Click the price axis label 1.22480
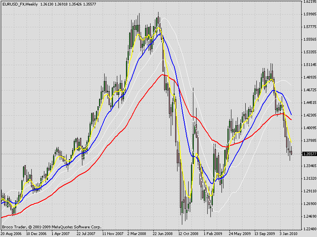Image resolution: width=317 pixels, height=237 pixels. pos(310,229)
